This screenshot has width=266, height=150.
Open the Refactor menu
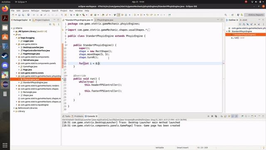35,11
